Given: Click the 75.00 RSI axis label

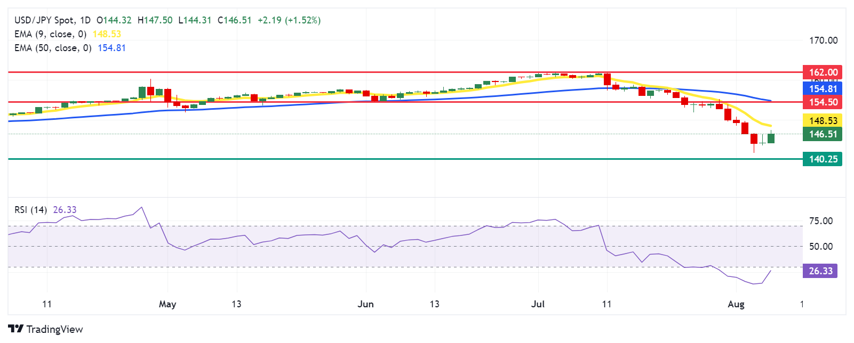Looking at the screenshot, I should [820, 221].
